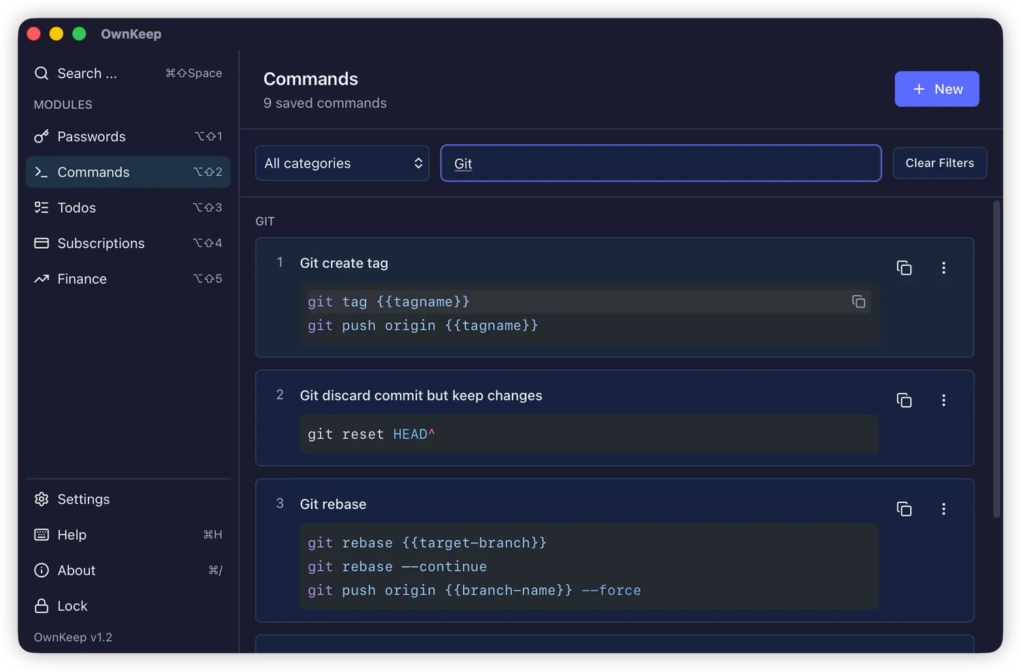
Task: Click the 'Git create tag' title
Action: coord(344,263)
